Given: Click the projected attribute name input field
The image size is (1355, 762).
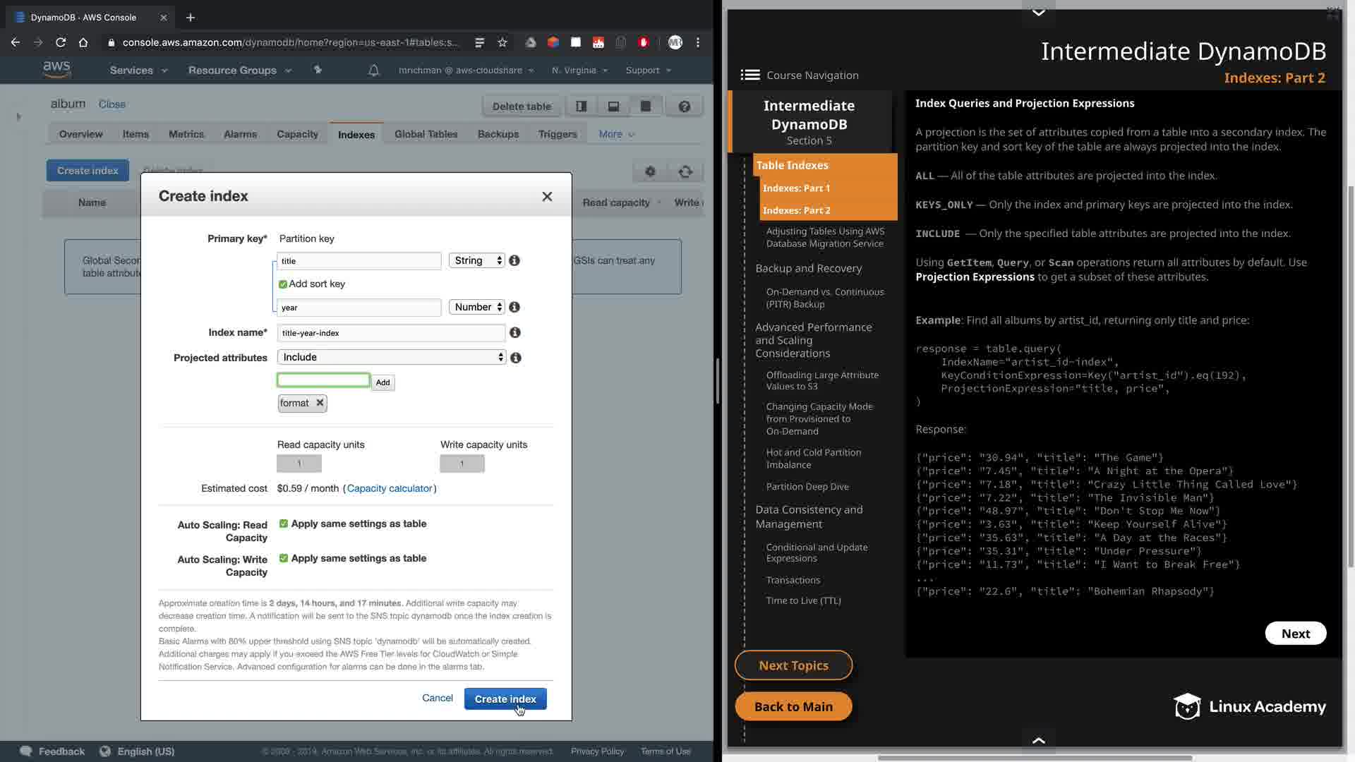Looking at the screenshot, I should (x=323, y=380).
